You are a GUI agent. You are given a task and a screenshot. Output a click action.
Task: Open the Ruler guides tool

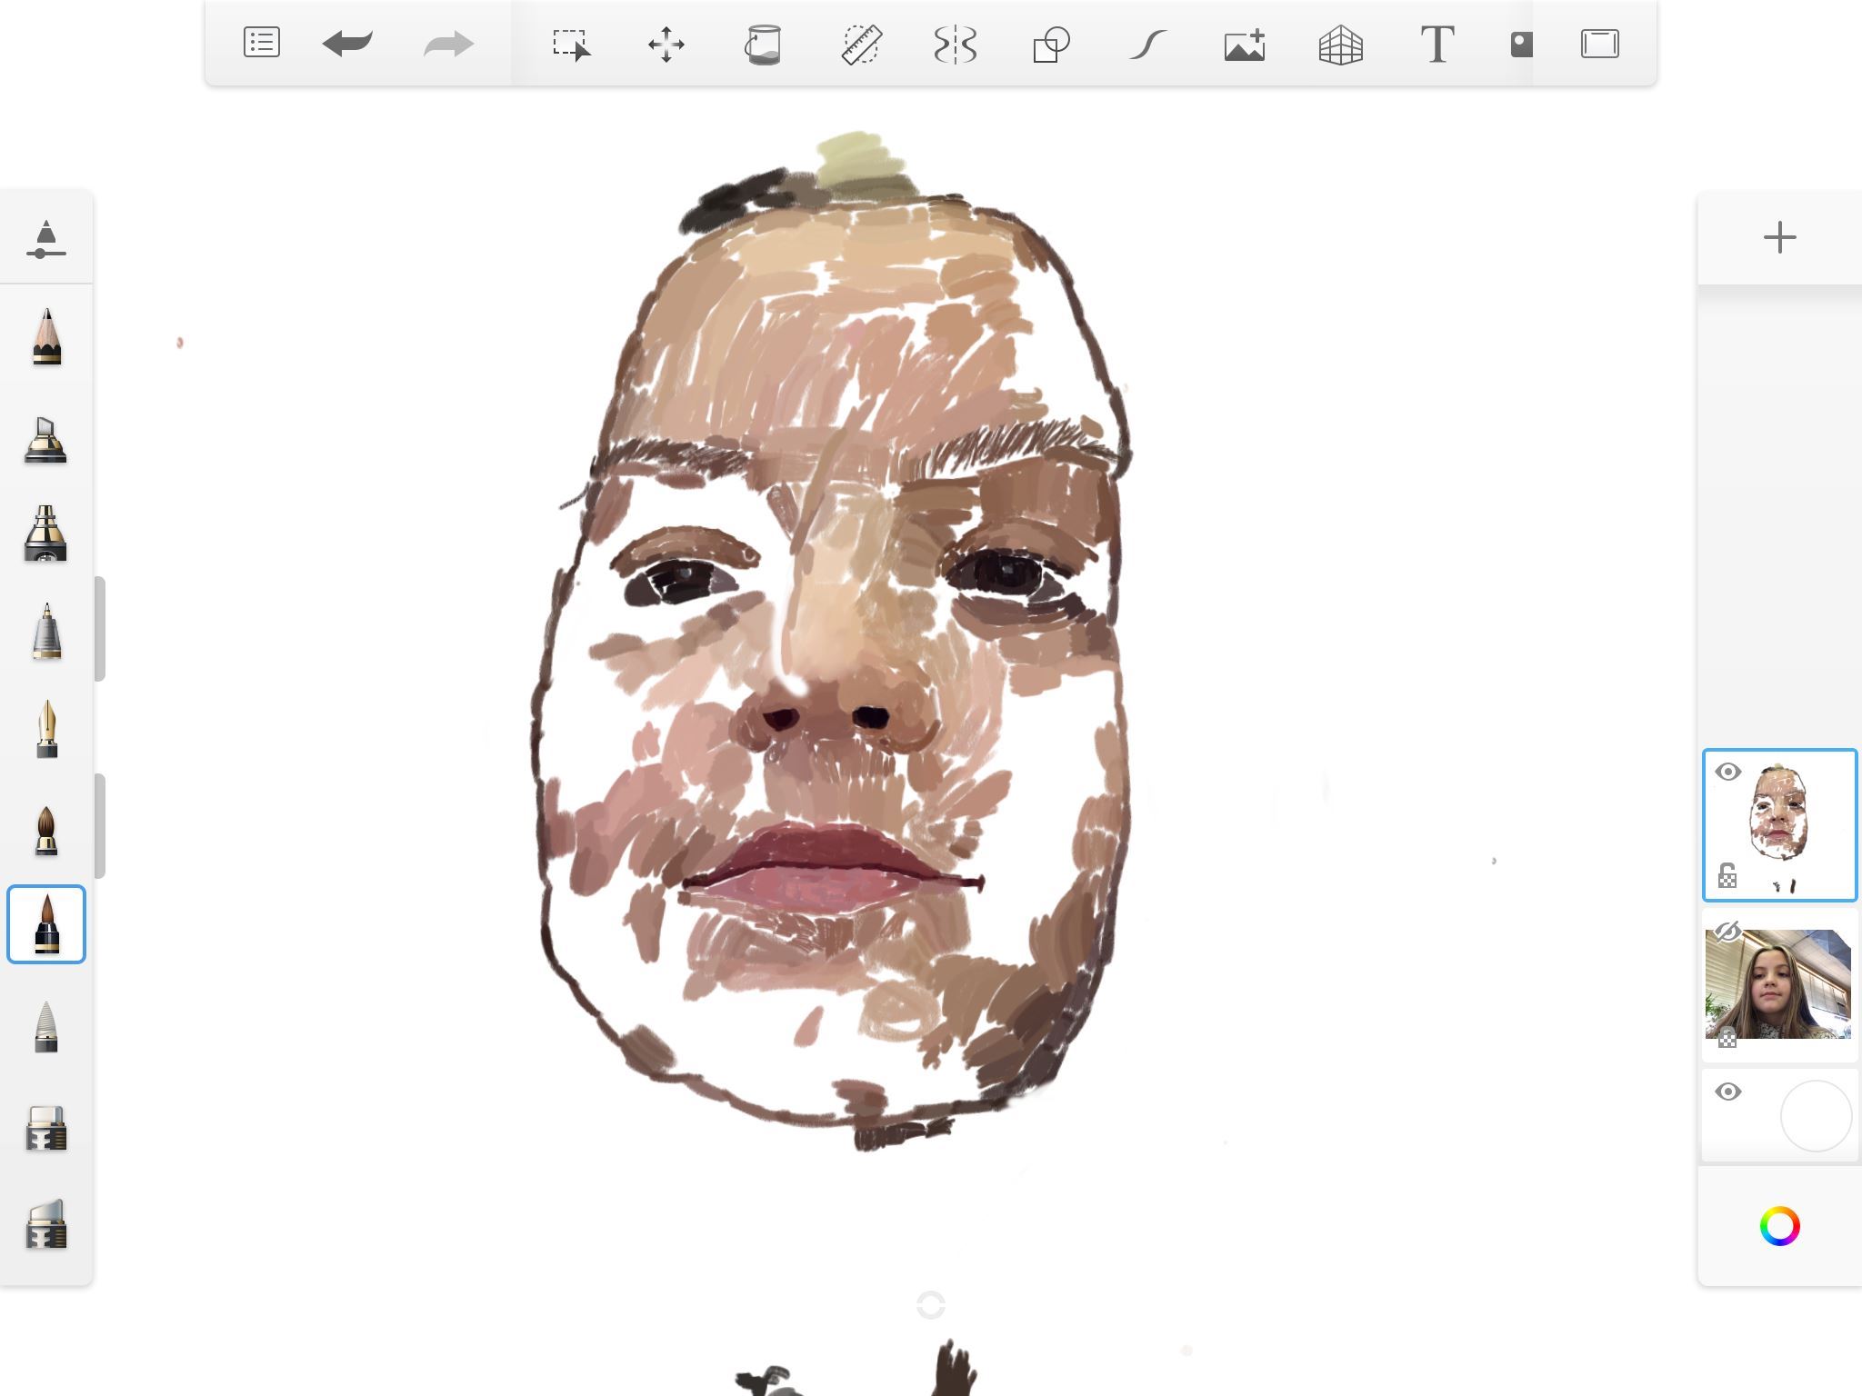[x=860, y=44]
